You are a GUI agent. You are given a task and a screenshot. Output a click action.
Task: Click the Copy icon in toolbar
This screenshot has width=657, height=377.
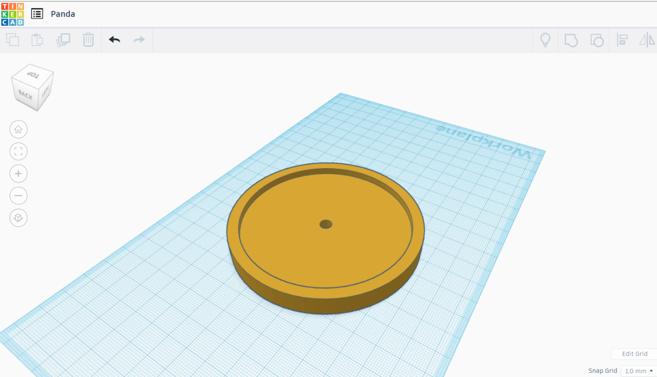click(x=13, y=40)
